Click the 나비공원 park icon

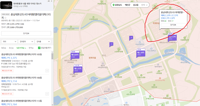(159, 71)
